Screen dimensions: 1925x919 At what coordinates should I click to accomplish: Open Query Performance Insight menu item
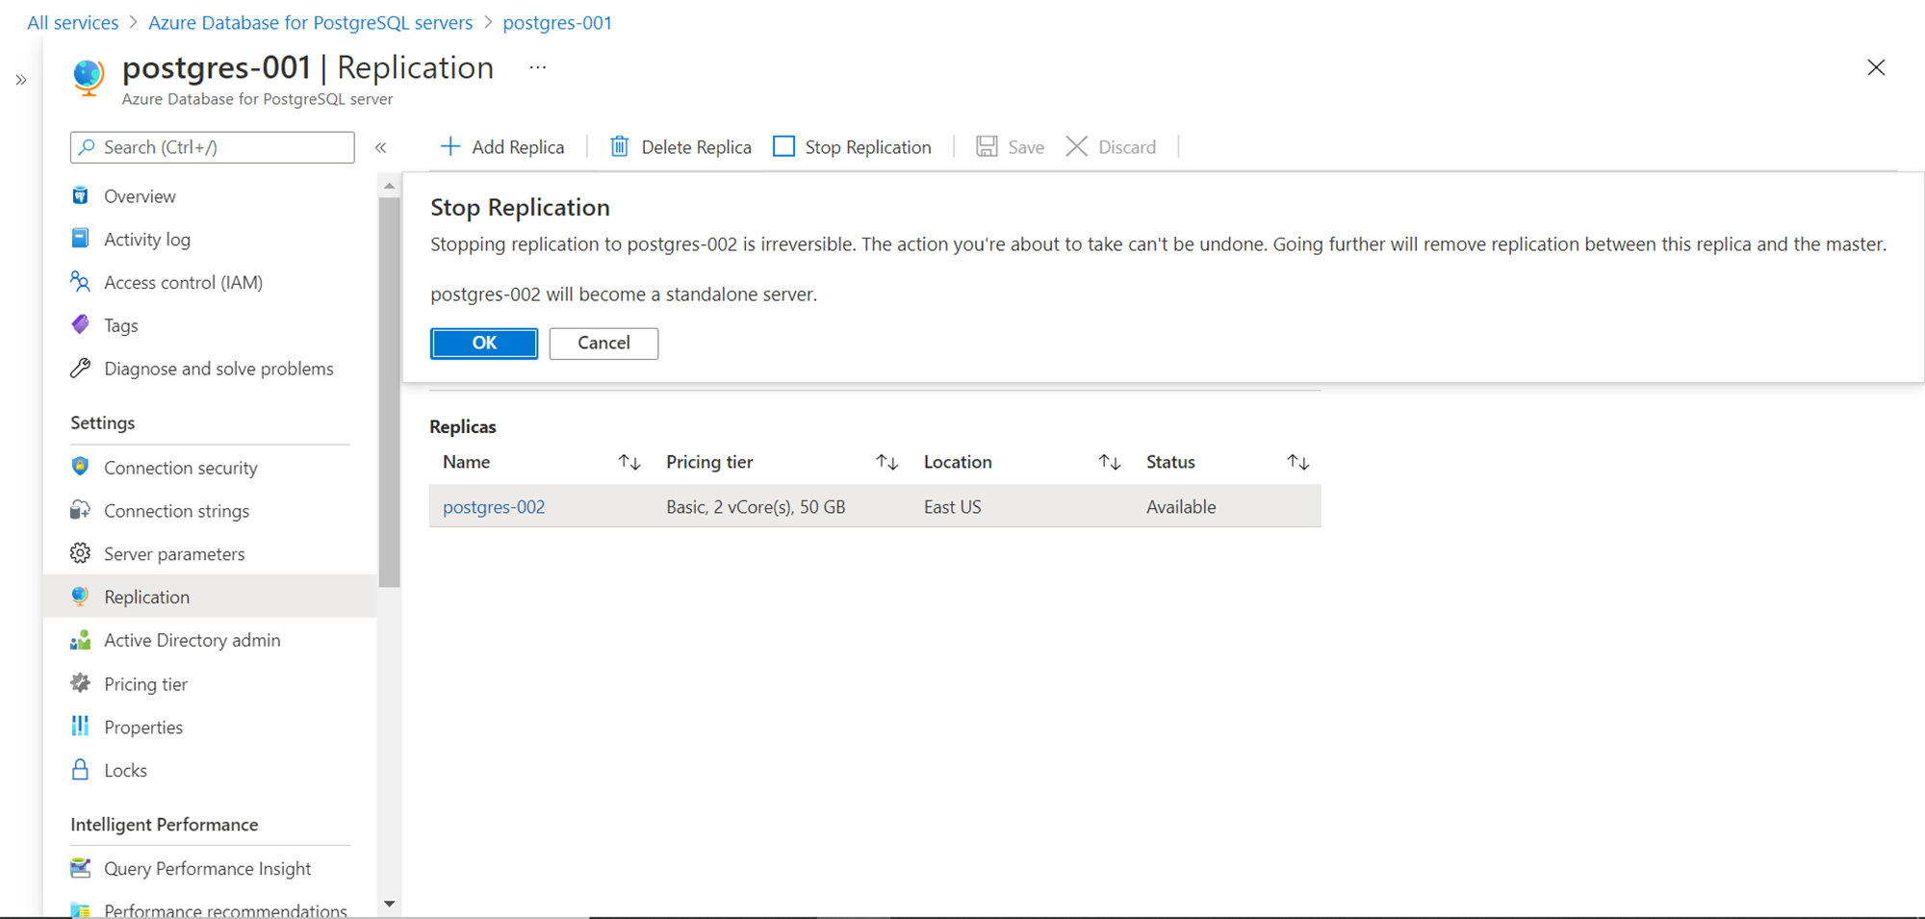coord(210,869)
